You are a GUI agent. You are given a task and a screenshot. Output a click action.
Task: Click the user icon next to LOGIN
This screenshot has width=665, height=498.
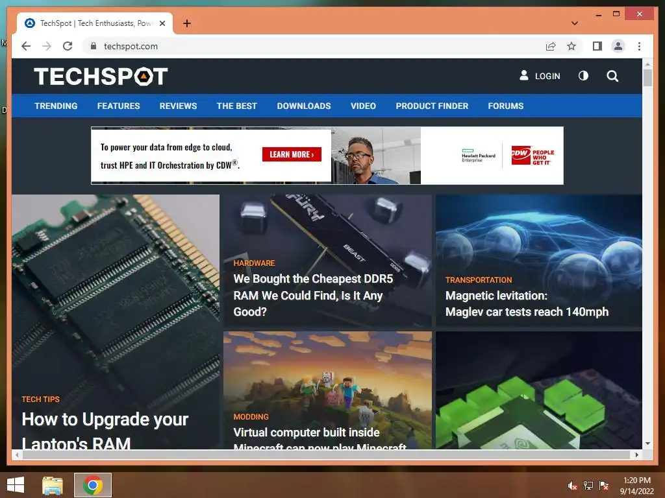tap(524, 75)
